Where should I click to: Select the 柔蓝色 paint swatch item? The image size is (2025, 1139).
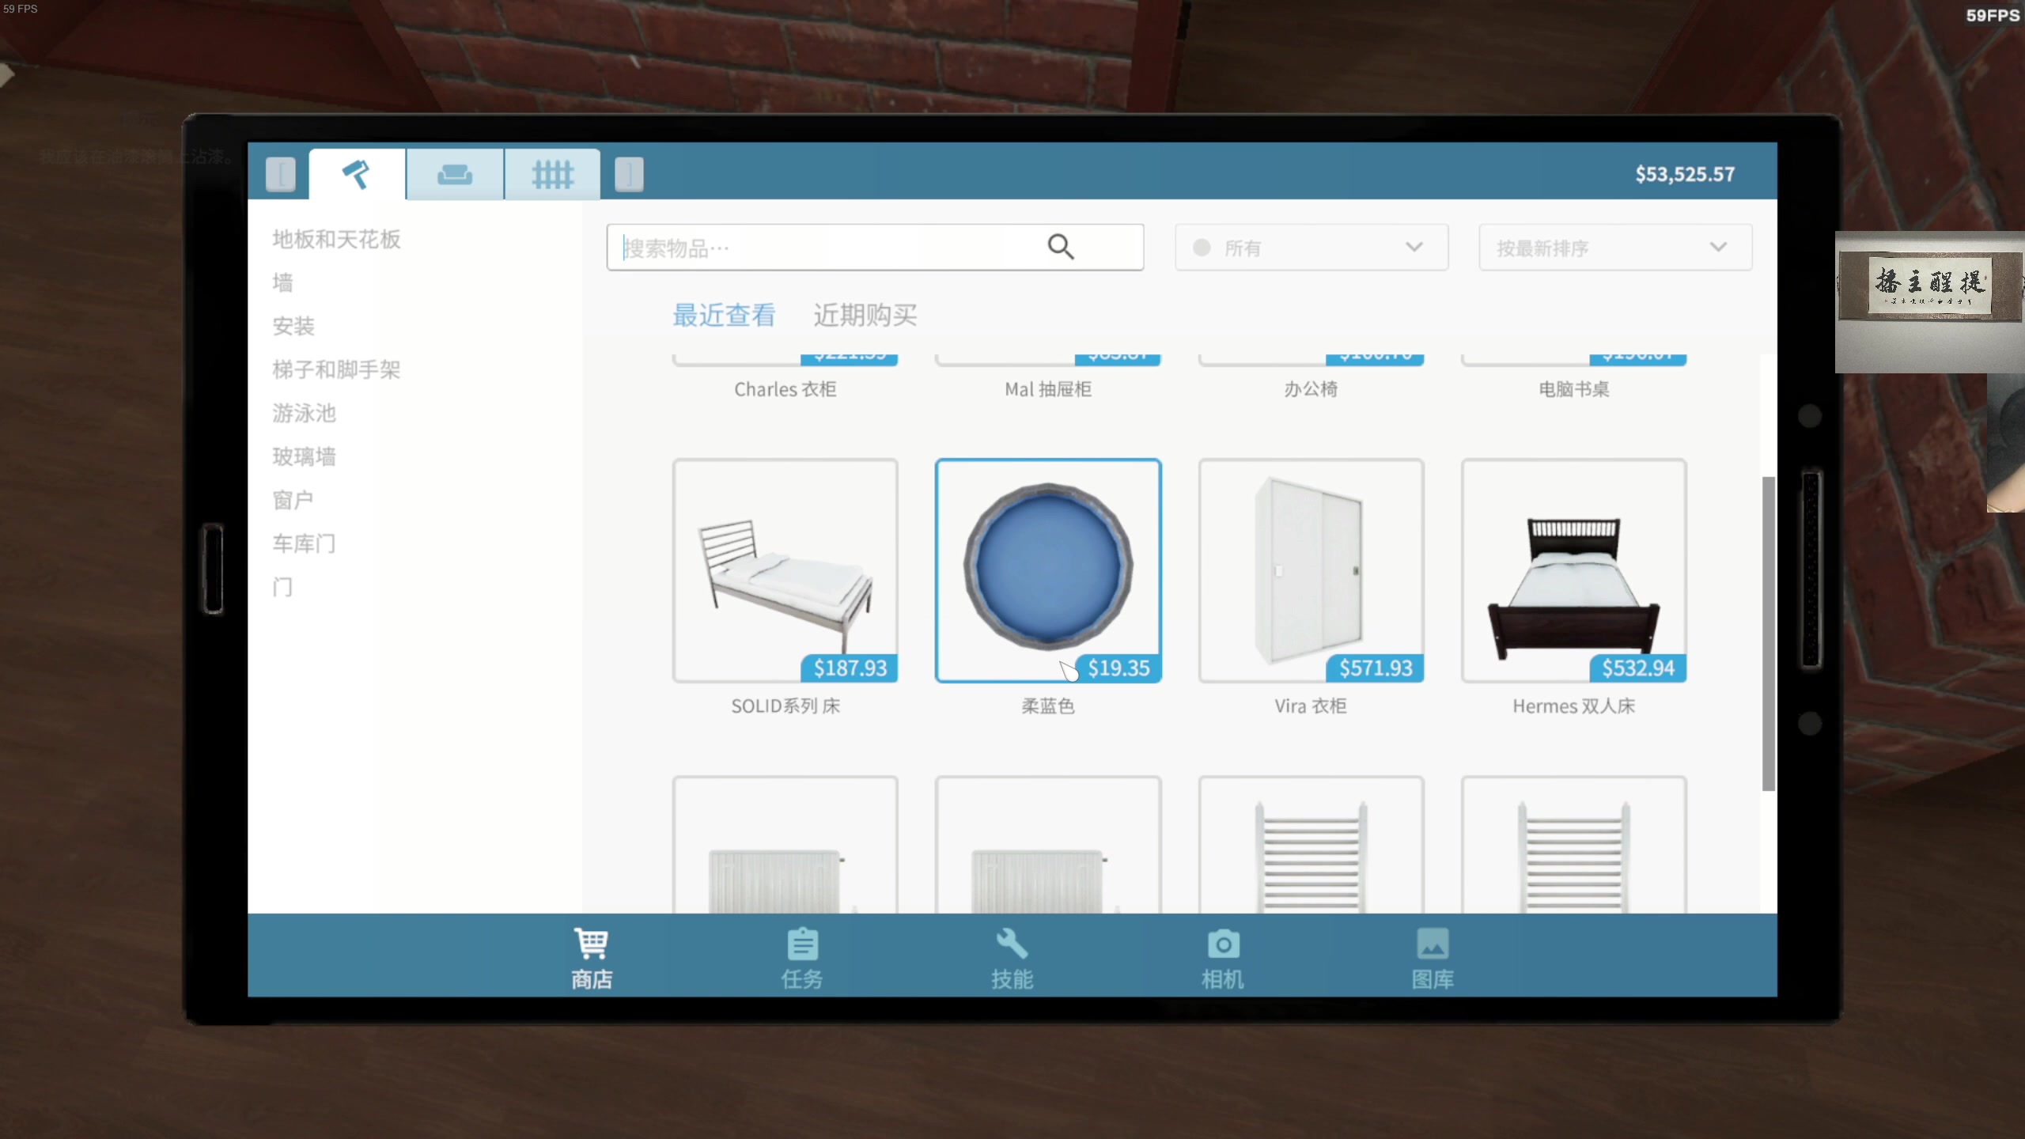coord(1047,569)
